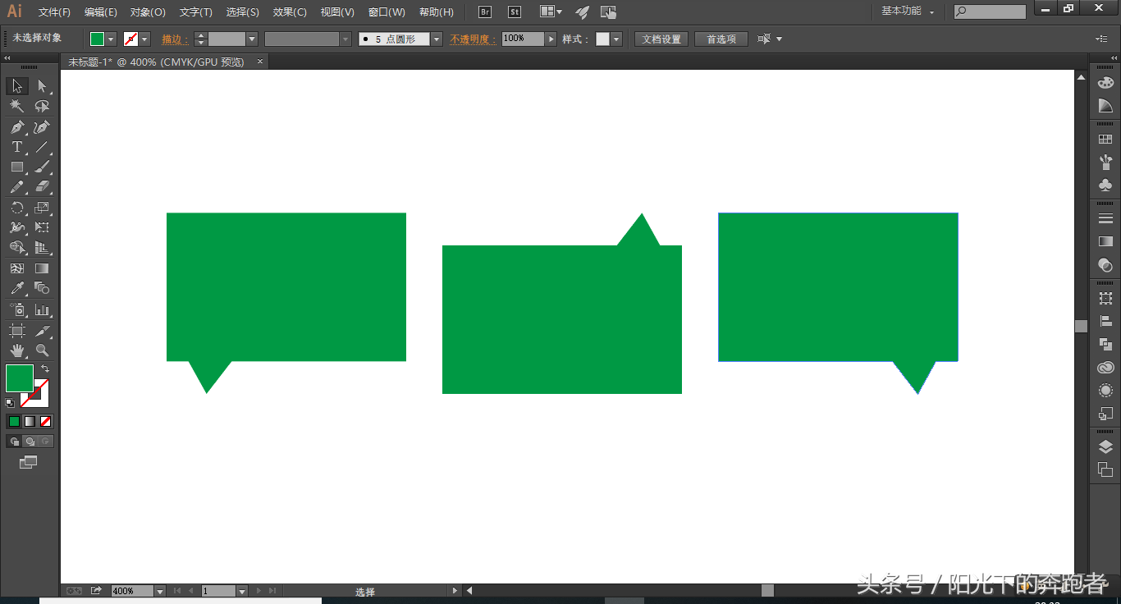Activate the Zoom tool in toolbox
The width and height of the screenshot is (1121, 604).
click(x=42, y=351)
